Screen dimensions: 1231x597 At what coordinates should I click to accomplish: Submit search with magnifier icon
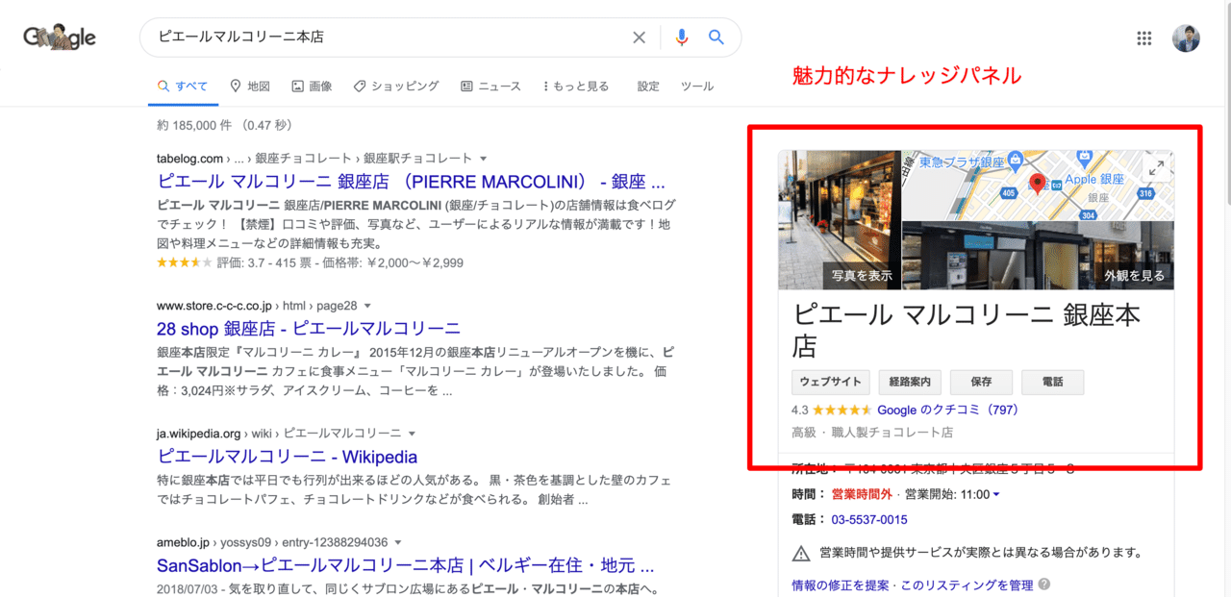coord(716,37)
